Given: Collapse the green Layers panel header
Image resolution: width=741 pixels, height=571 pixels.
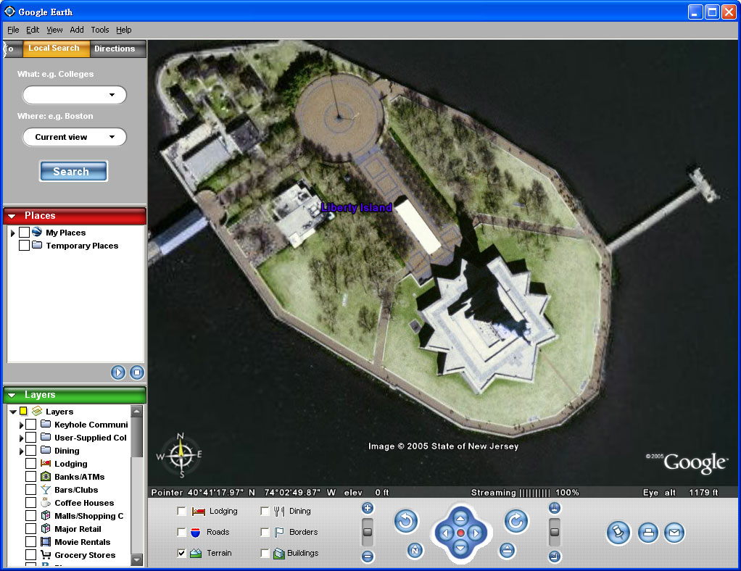Looking at the screenshot, I should 12,395.
